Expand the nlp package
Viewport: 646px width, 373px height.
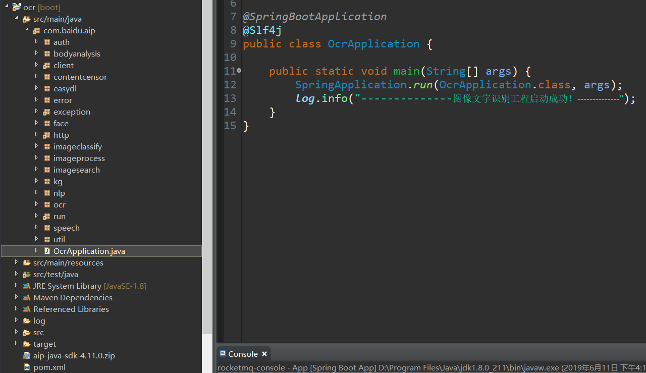click(37, 193)
